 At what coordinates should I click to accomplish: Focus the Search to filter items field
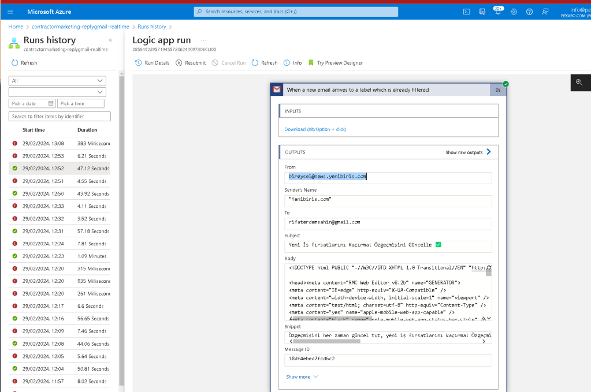(60, 117)
